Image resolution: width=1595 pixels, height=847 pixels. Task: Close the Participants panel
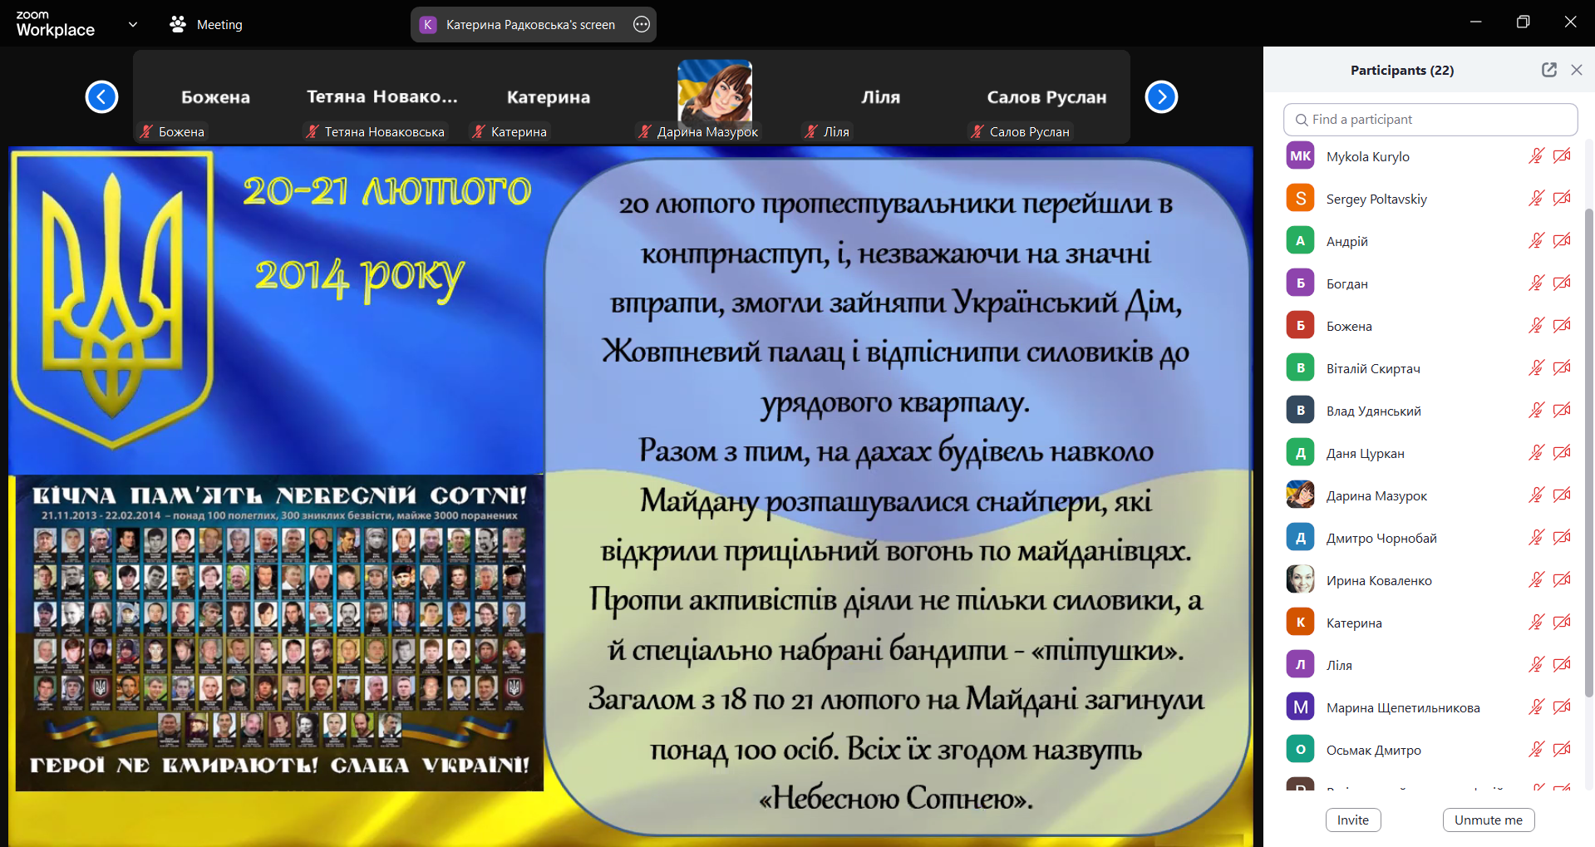click(x=1576, y=70)
